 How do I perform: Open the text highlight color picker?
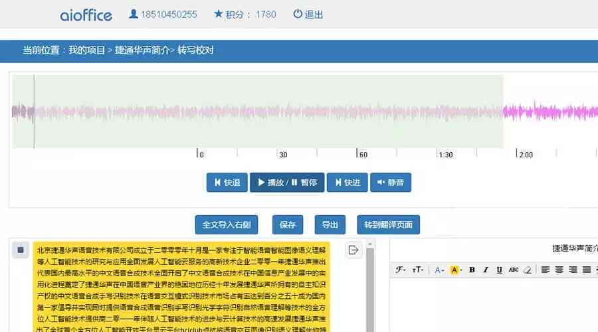point(456,270)
